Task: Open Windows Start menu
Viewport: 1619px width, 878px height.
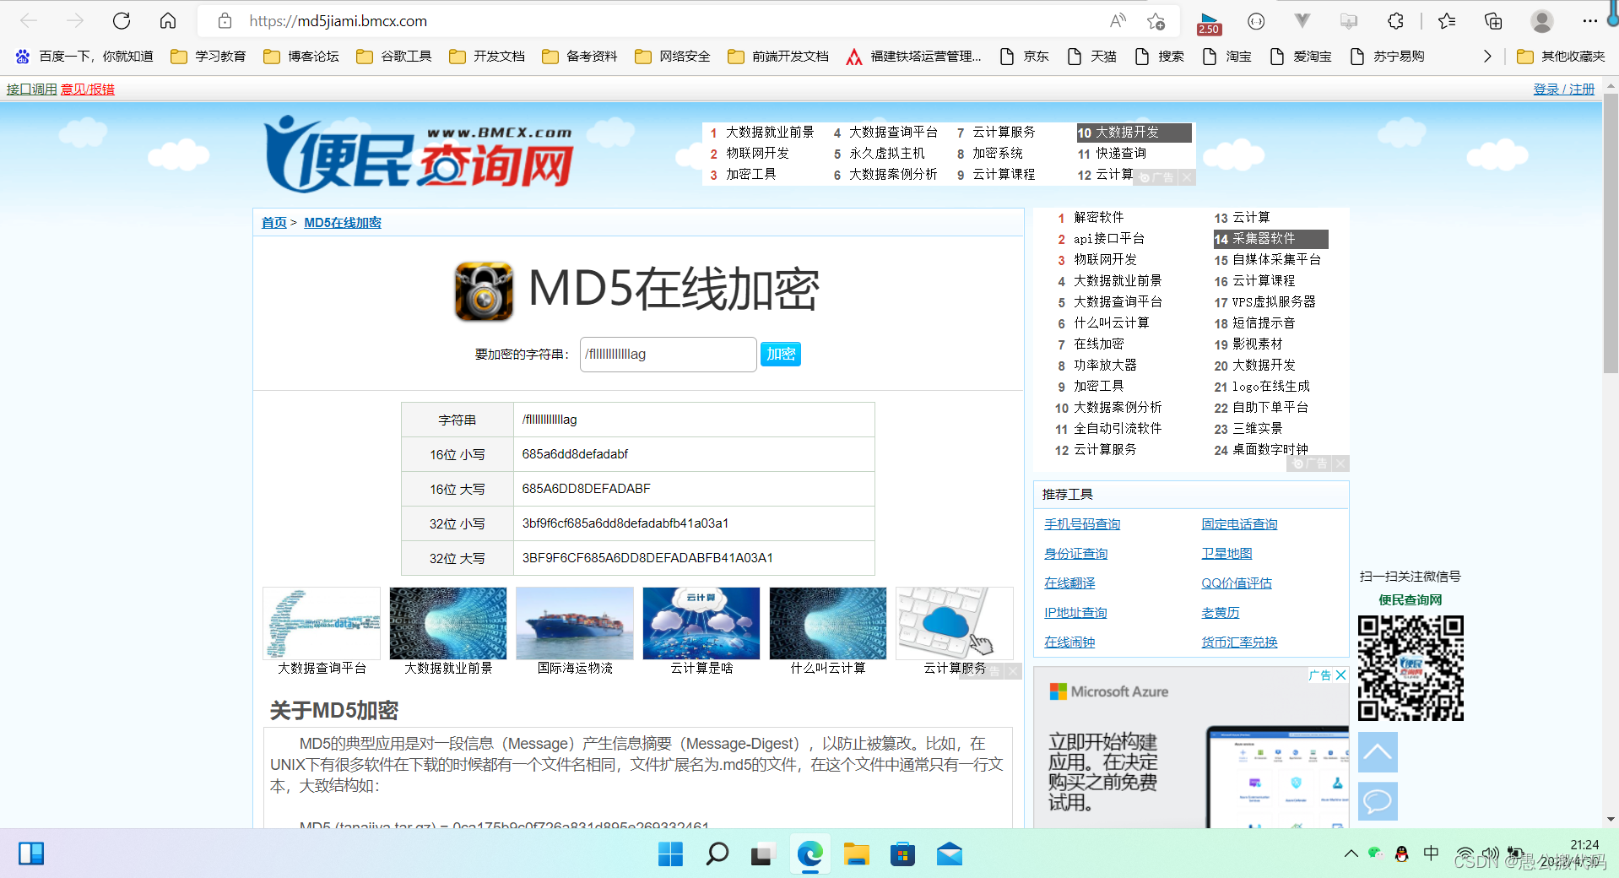Action: (x=670, y=854)
